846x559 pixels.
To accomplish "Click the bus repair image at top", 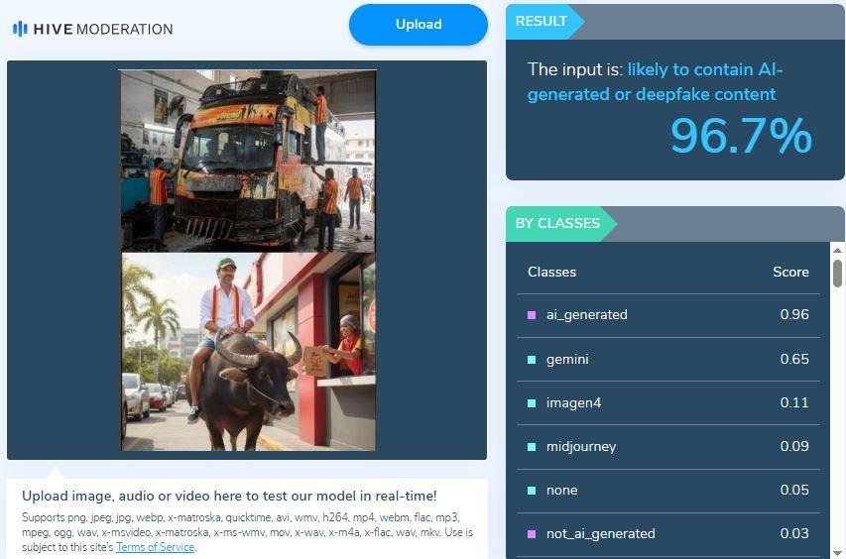I will [x=247, y=159].
